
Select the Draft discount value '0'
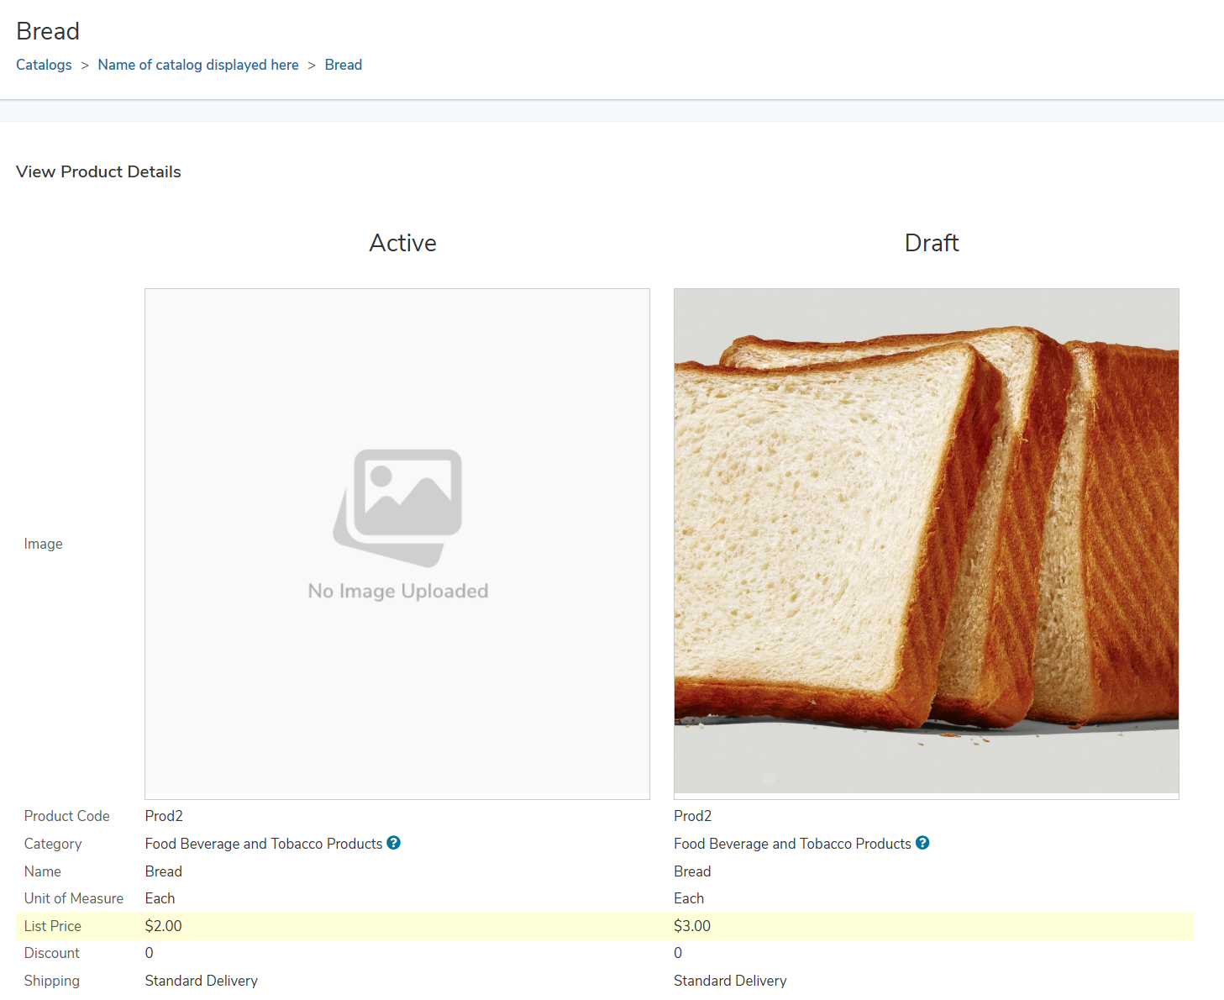[x=678, y=953]
